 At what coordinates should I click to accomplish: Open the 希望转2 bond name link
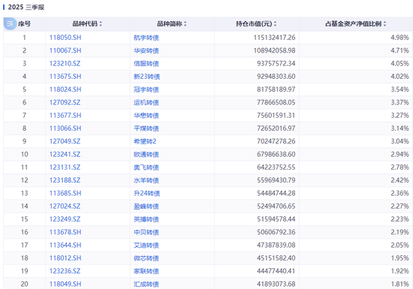tap(145, 141)
